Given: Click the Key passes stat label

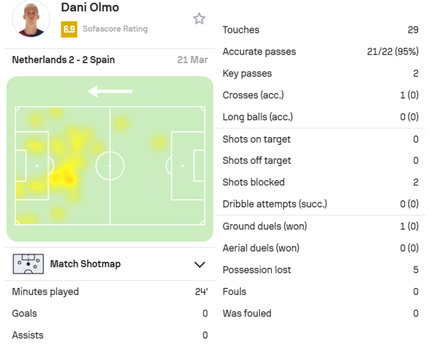Looking at the screenshot, I should click(247, 73).
